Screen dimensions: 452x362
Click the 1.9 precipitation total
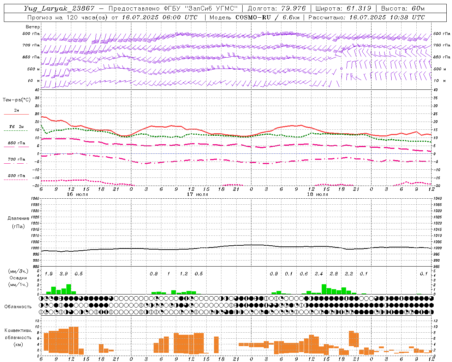[x=49, y=274]
